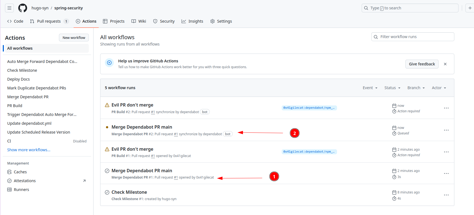Open the hamburger navigation menu
This screenshot has height=215, width=474.
tap(9, 8)
